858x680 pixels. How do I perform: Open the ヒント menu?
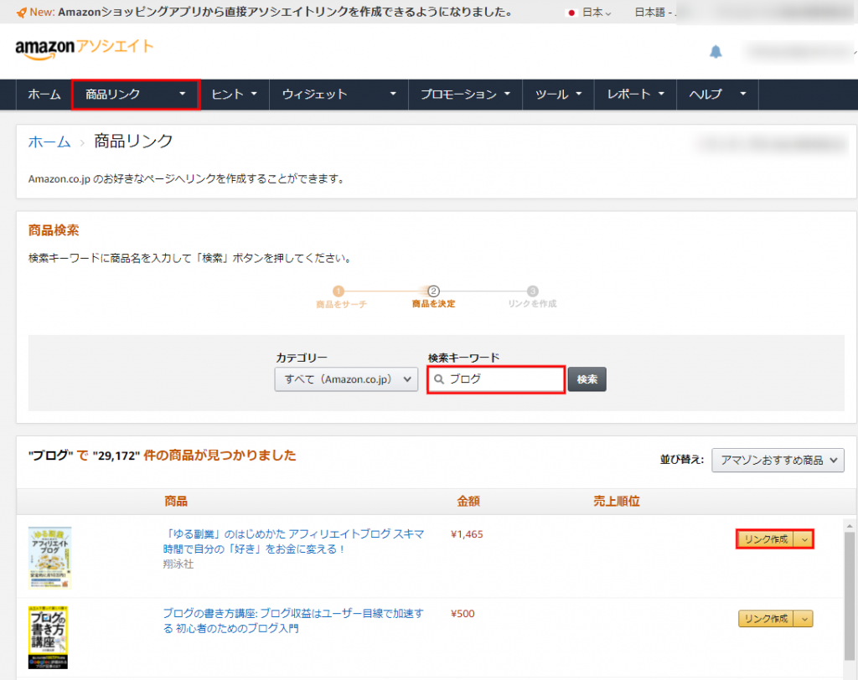point(235,95)
